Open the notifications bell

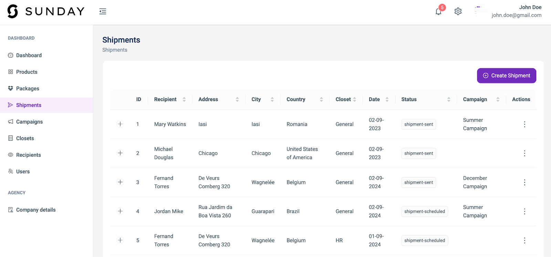(438, 11)
